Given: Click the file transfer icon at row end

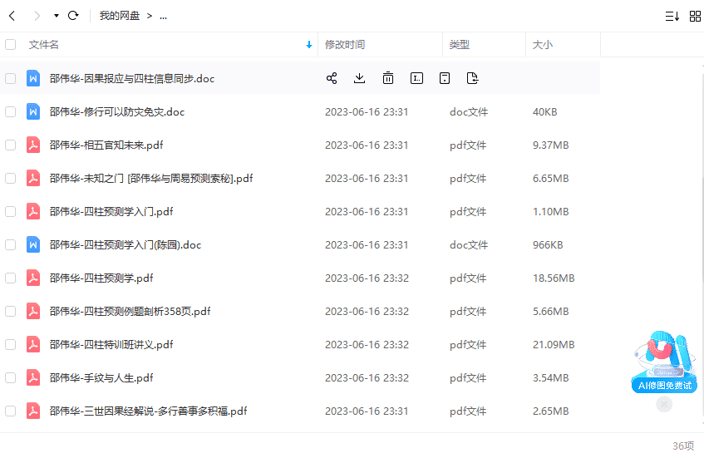Looking at the screenshot, I should [473, 78].
